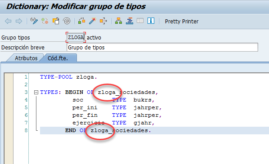Toggle fullscreen layout icon
The image size is (269, 164).
click(140, 21)
